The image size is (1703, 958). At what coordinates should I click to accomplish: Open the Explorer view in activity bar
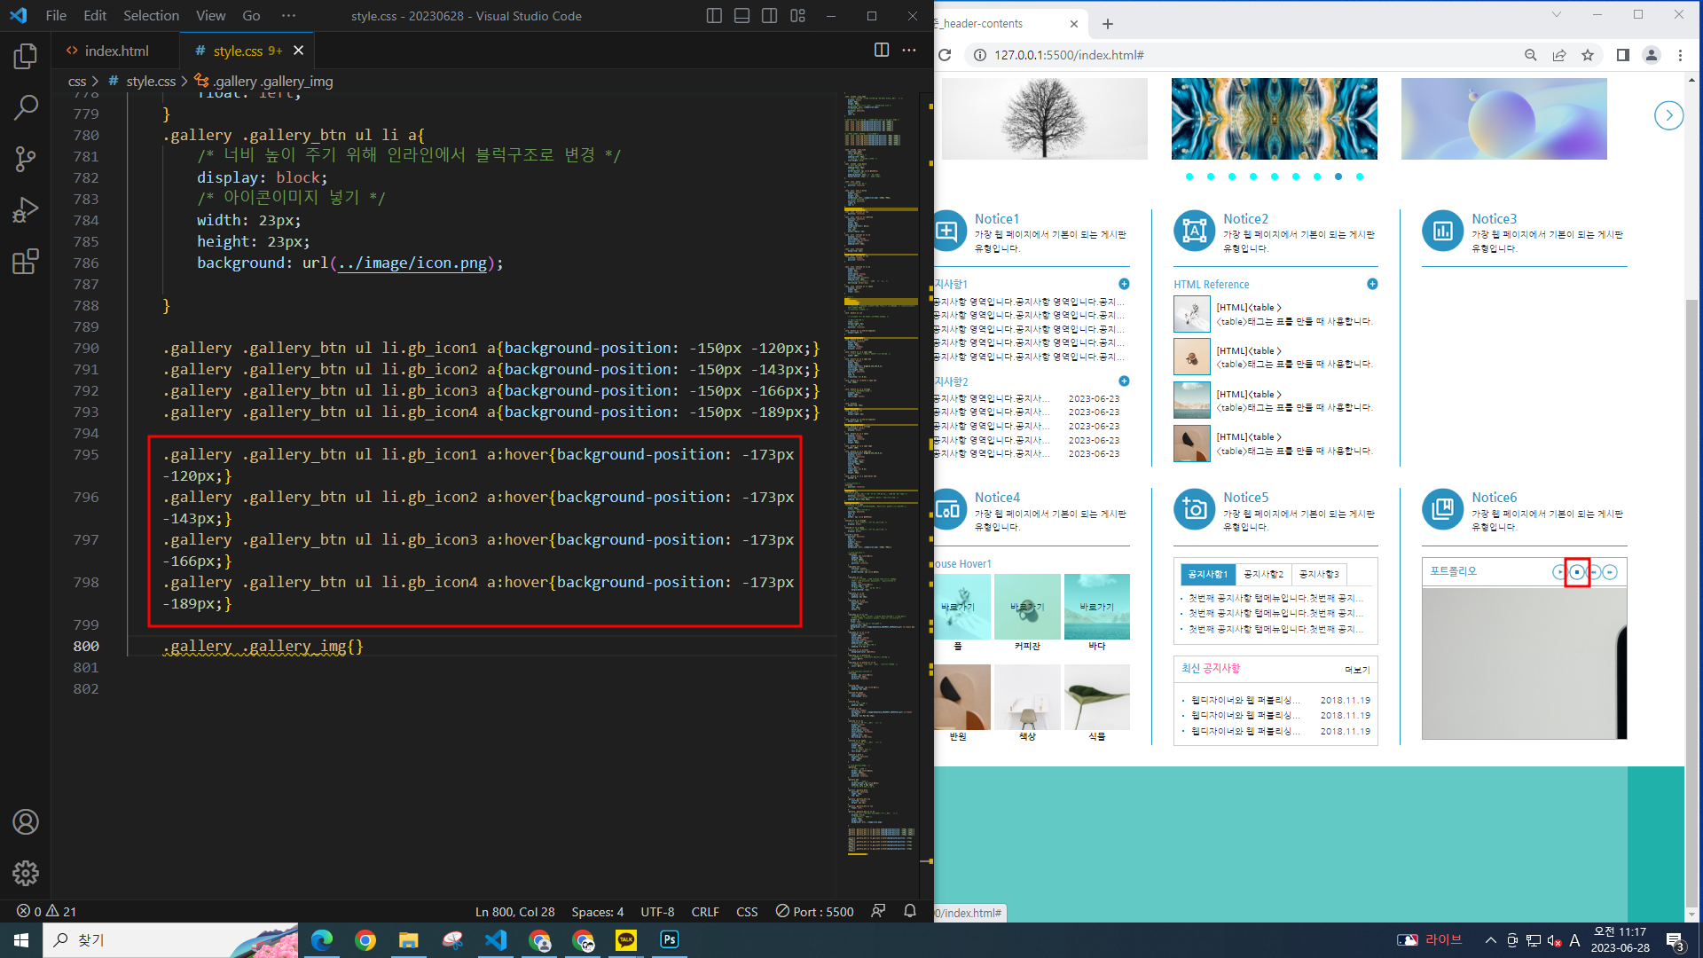click(26, 57)
